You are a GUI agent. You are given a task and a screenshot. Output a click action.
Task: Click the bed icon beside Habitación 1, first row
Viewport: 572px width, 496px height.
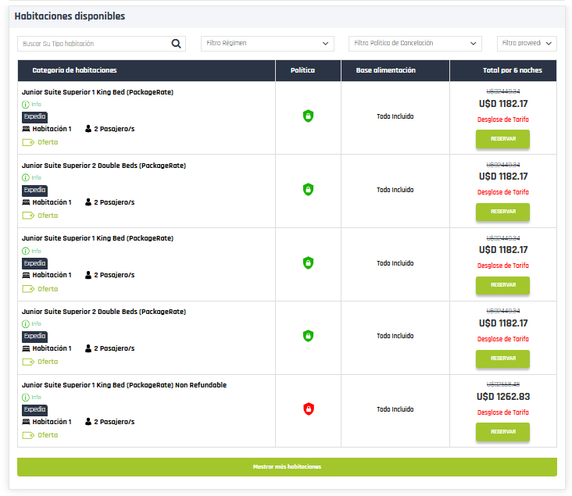26,129
